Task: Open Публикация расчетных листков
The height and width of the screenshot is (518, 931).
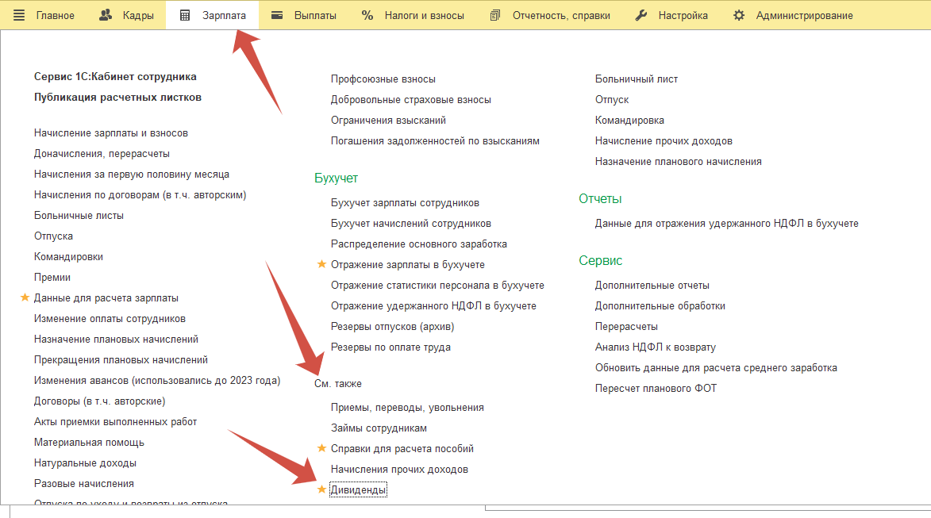Action: (x=117, y=98)
